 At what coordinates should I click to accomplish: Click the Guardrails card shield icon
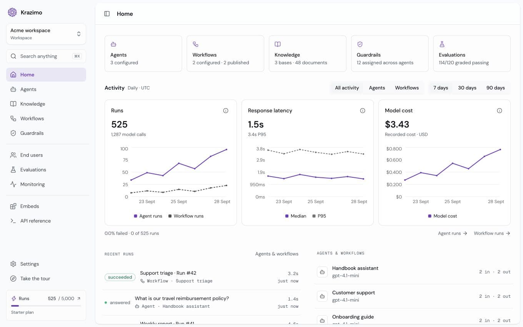point(360,44)
